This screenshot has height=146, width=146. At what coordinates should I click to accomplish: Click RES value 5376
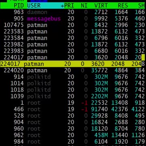tap(121, 19)
